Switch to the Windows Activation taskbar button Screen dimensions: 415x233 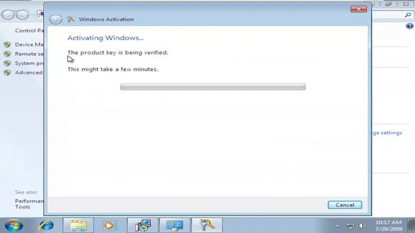click(207, 226)
